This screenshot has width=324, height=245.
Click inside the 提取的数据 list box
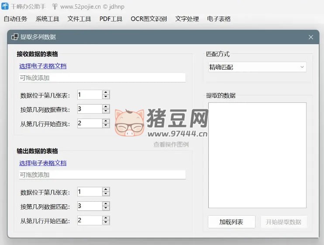pos(257,155)
